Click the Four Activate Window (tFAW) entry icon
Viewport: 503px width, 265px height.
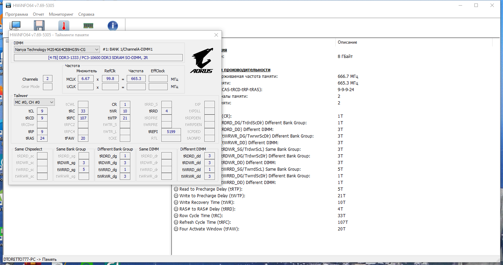coord(176,229)
